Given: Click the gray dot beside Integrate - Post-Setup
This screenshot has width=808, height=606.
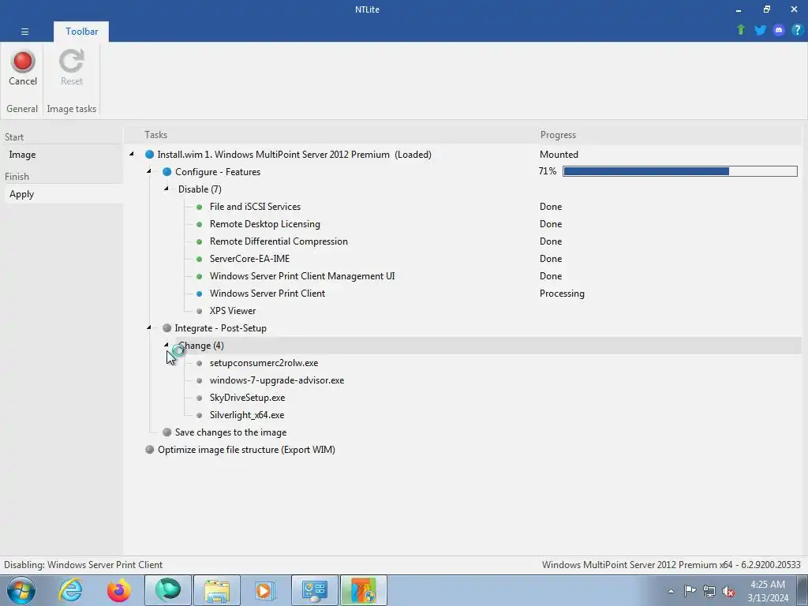Looking at the screenshot, I should point(167,328).
